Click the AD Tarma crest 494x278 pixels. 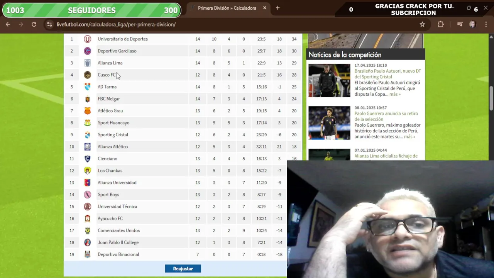point(88,87)
